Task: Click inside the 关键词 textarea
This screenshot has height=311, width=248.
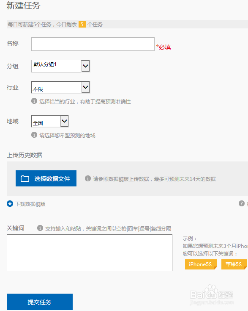Action: coord(90,253)
